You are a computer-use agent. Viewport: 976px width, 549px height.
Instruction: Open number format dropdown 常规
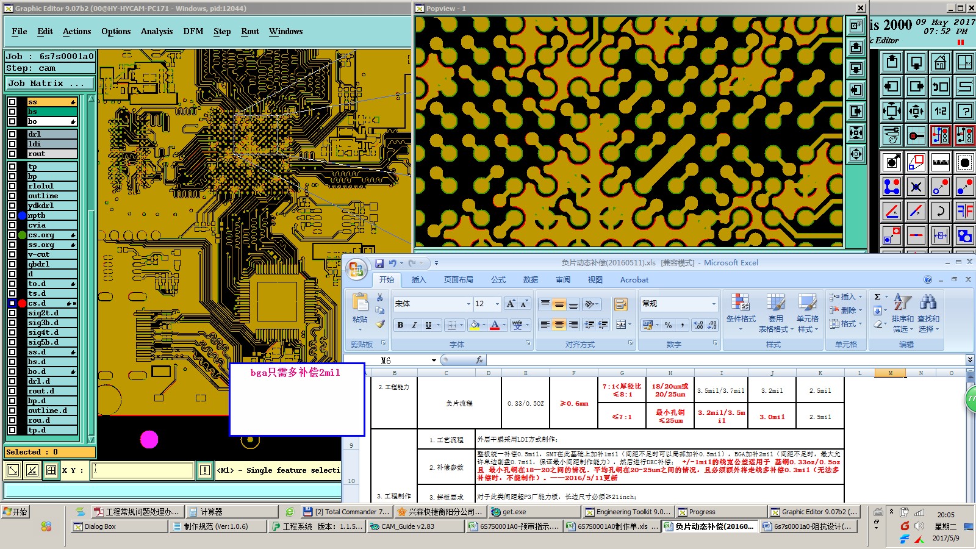[714, 304]
